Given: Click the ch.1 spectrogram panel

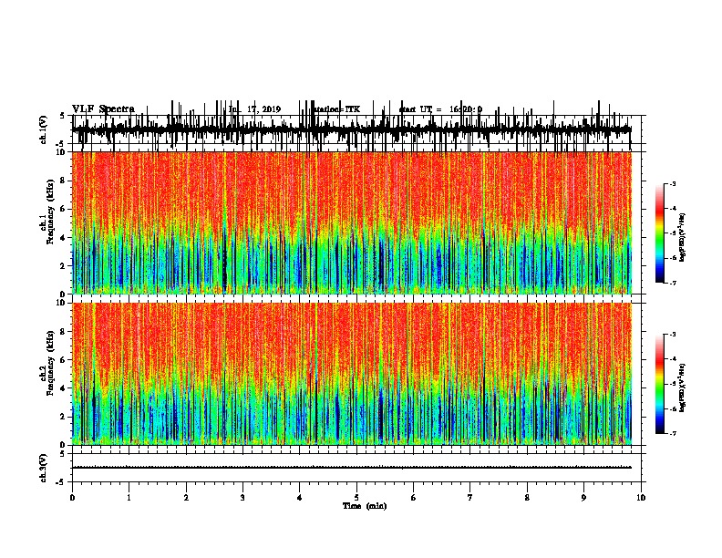Looking at the screenshot, I should [352, 222].
